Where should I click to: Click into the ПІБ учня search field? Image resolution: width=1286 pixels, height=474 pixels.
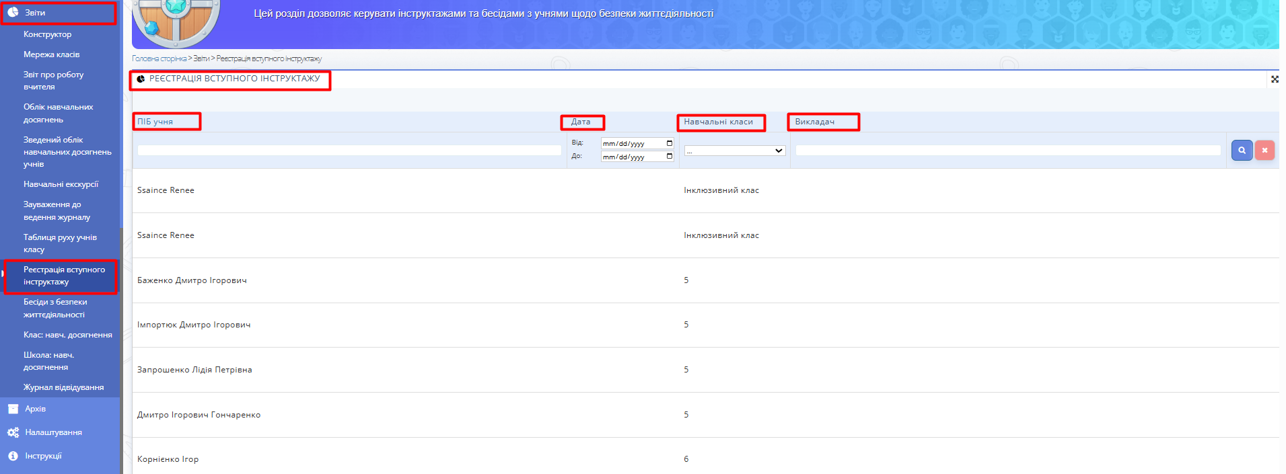pyautogui.click(x=349, y=151)
